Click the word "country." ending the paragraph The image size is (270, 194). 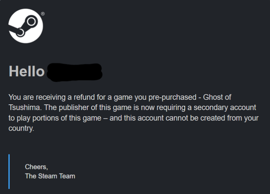click(x=21, y=128)
